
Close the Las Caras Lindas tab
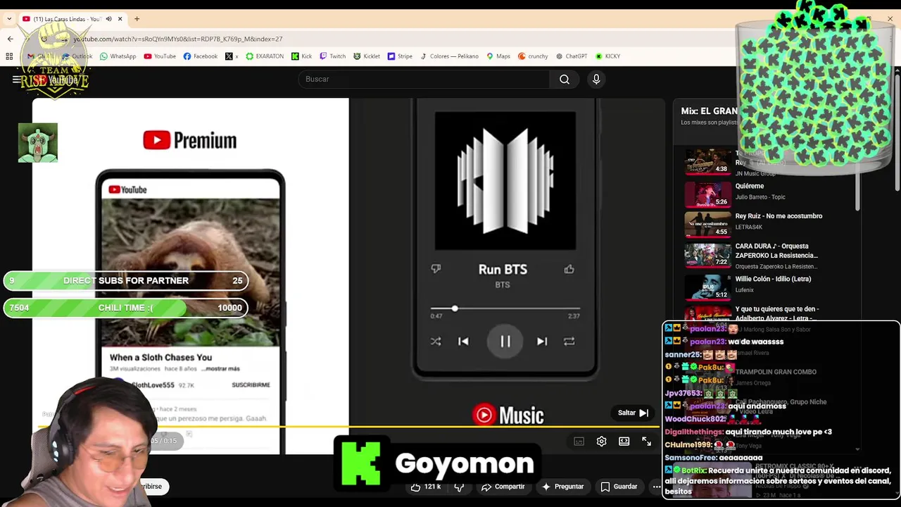coord(120,19)
